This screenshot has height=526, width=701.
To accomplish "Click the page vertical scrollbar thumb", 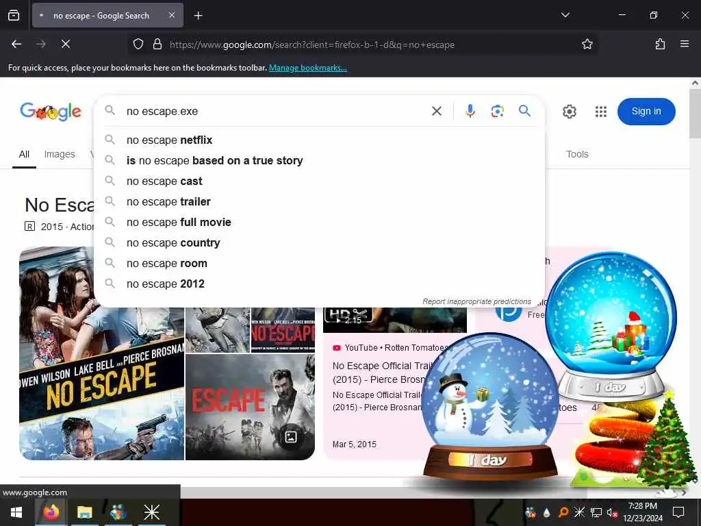I will pyautogui.click(x=695, y=114).
